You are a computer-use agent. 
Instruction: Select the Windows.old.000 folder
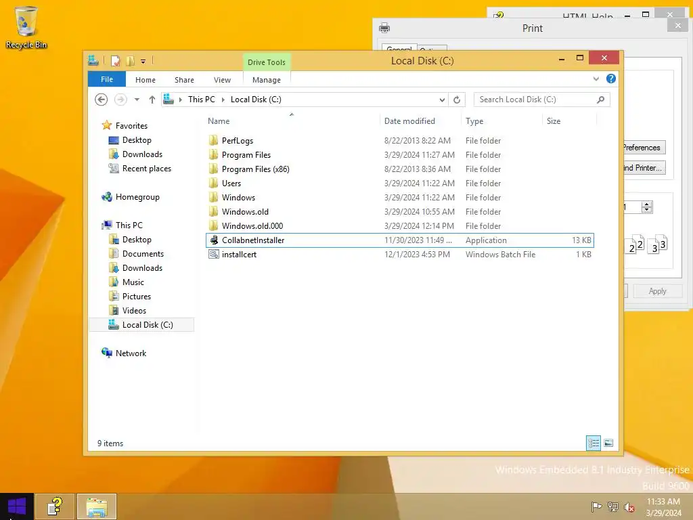point(399,225)
